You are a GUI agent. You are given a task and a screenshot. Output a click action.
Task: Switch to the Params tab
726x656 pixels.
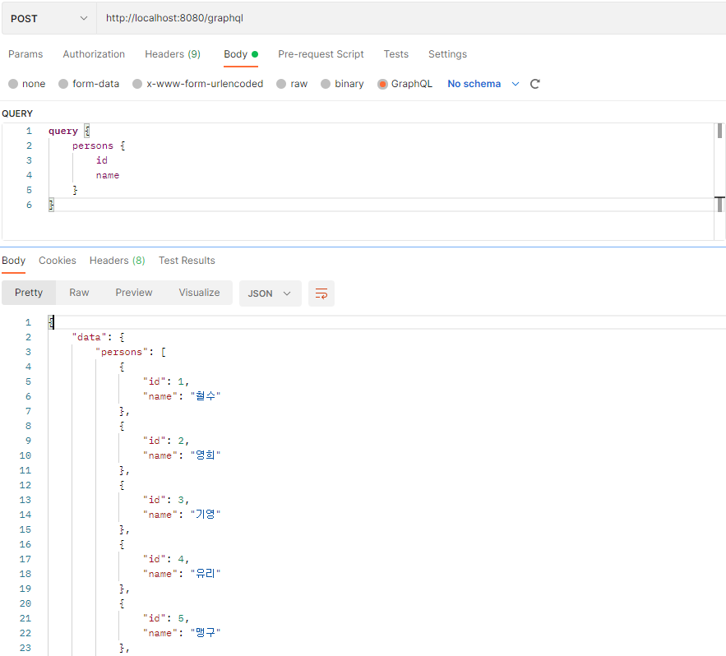point(25,54)
